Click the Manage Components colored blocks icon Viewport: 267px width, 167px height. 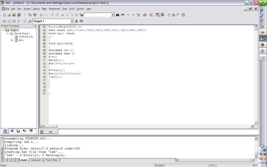coord(76,21)
